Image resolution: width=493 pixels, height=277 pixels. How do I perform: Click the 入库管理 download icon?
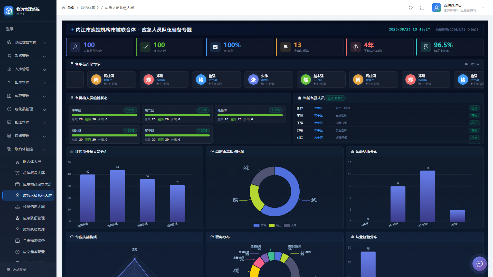9,69
